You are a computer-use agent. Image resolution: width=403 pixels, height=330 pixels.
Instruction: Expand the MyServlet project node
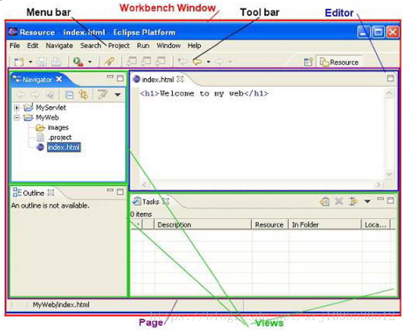tap(17, 108)
